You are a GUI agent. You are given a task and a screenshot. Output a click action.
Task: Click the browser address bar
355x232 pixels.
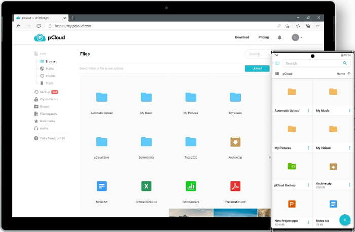tap(152, 26)
